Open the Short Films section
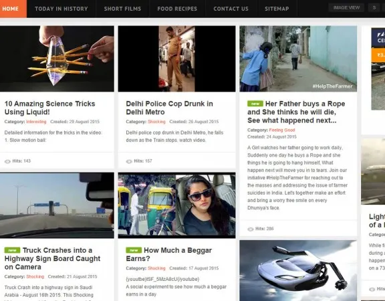Screen dimensions: 385x301 pos(122,9)
